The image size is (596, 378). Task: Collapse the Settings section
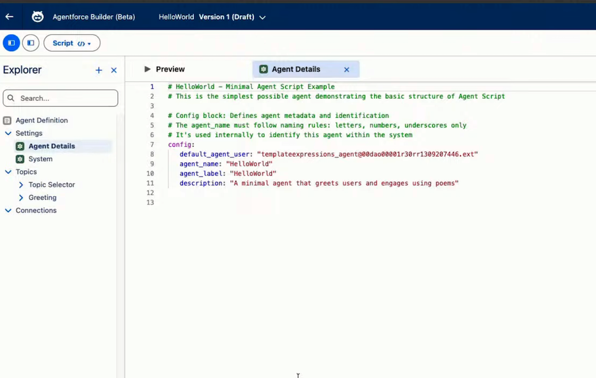(8, 134)
